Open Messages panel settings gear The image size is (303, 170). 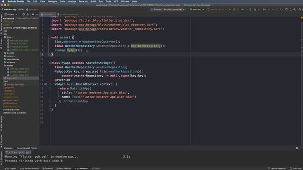tap(297, 148)
